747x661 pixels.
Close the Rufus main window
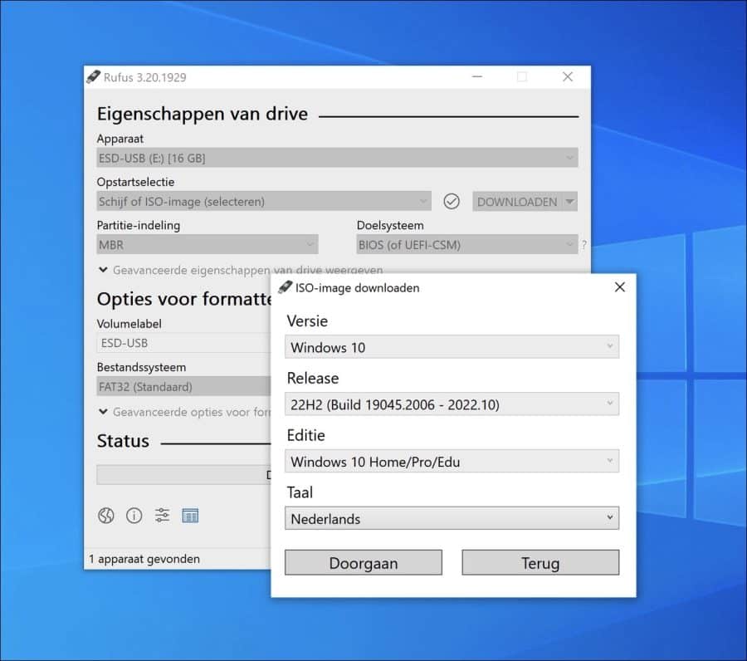pyautogui.click(x=568, y=76)
